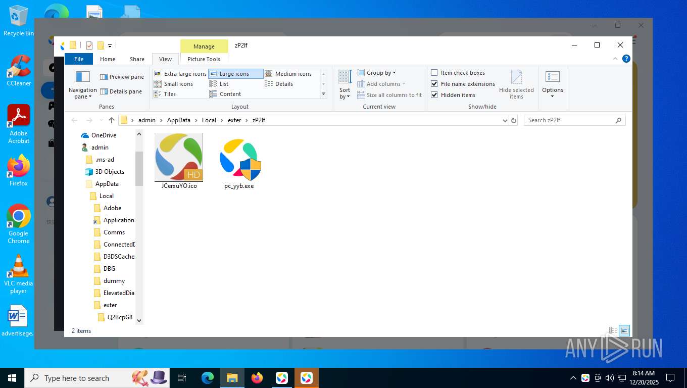The height and width of the screenshot is (388, 687).
Task: Open the Group by dropdown
Action: pyautogui.click(x=377, y=73)
